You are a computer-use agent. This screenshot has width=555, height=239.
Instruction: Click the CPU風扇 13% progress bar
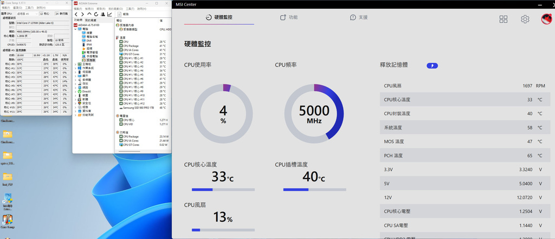point(223,230)
